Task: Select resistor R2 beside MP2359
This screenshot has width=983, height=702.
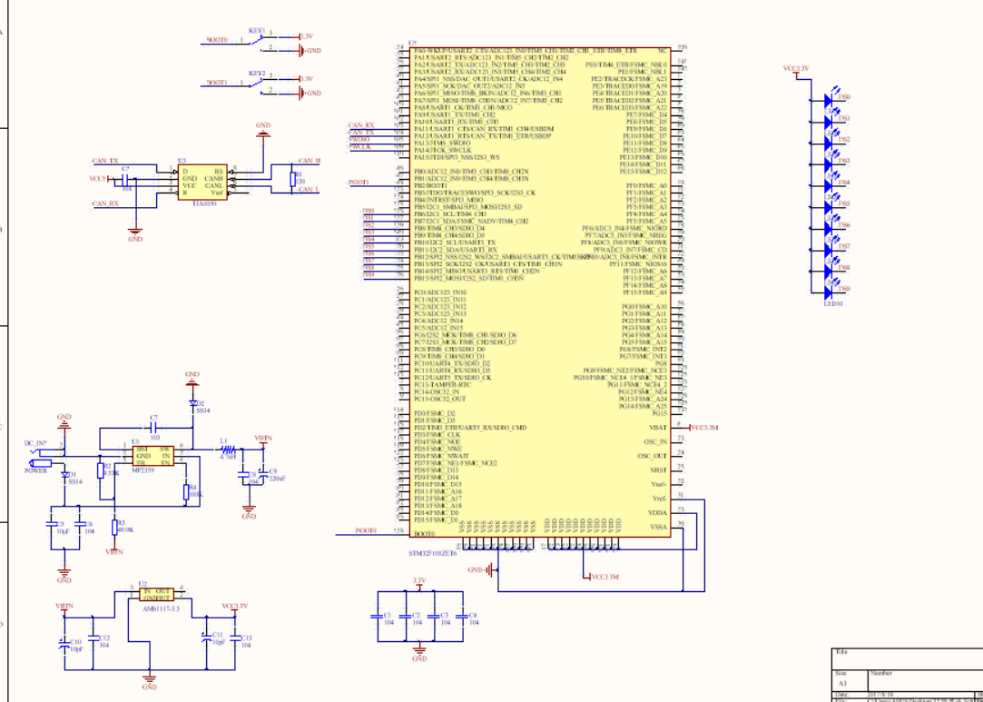Action: click(x=101, y=470)
